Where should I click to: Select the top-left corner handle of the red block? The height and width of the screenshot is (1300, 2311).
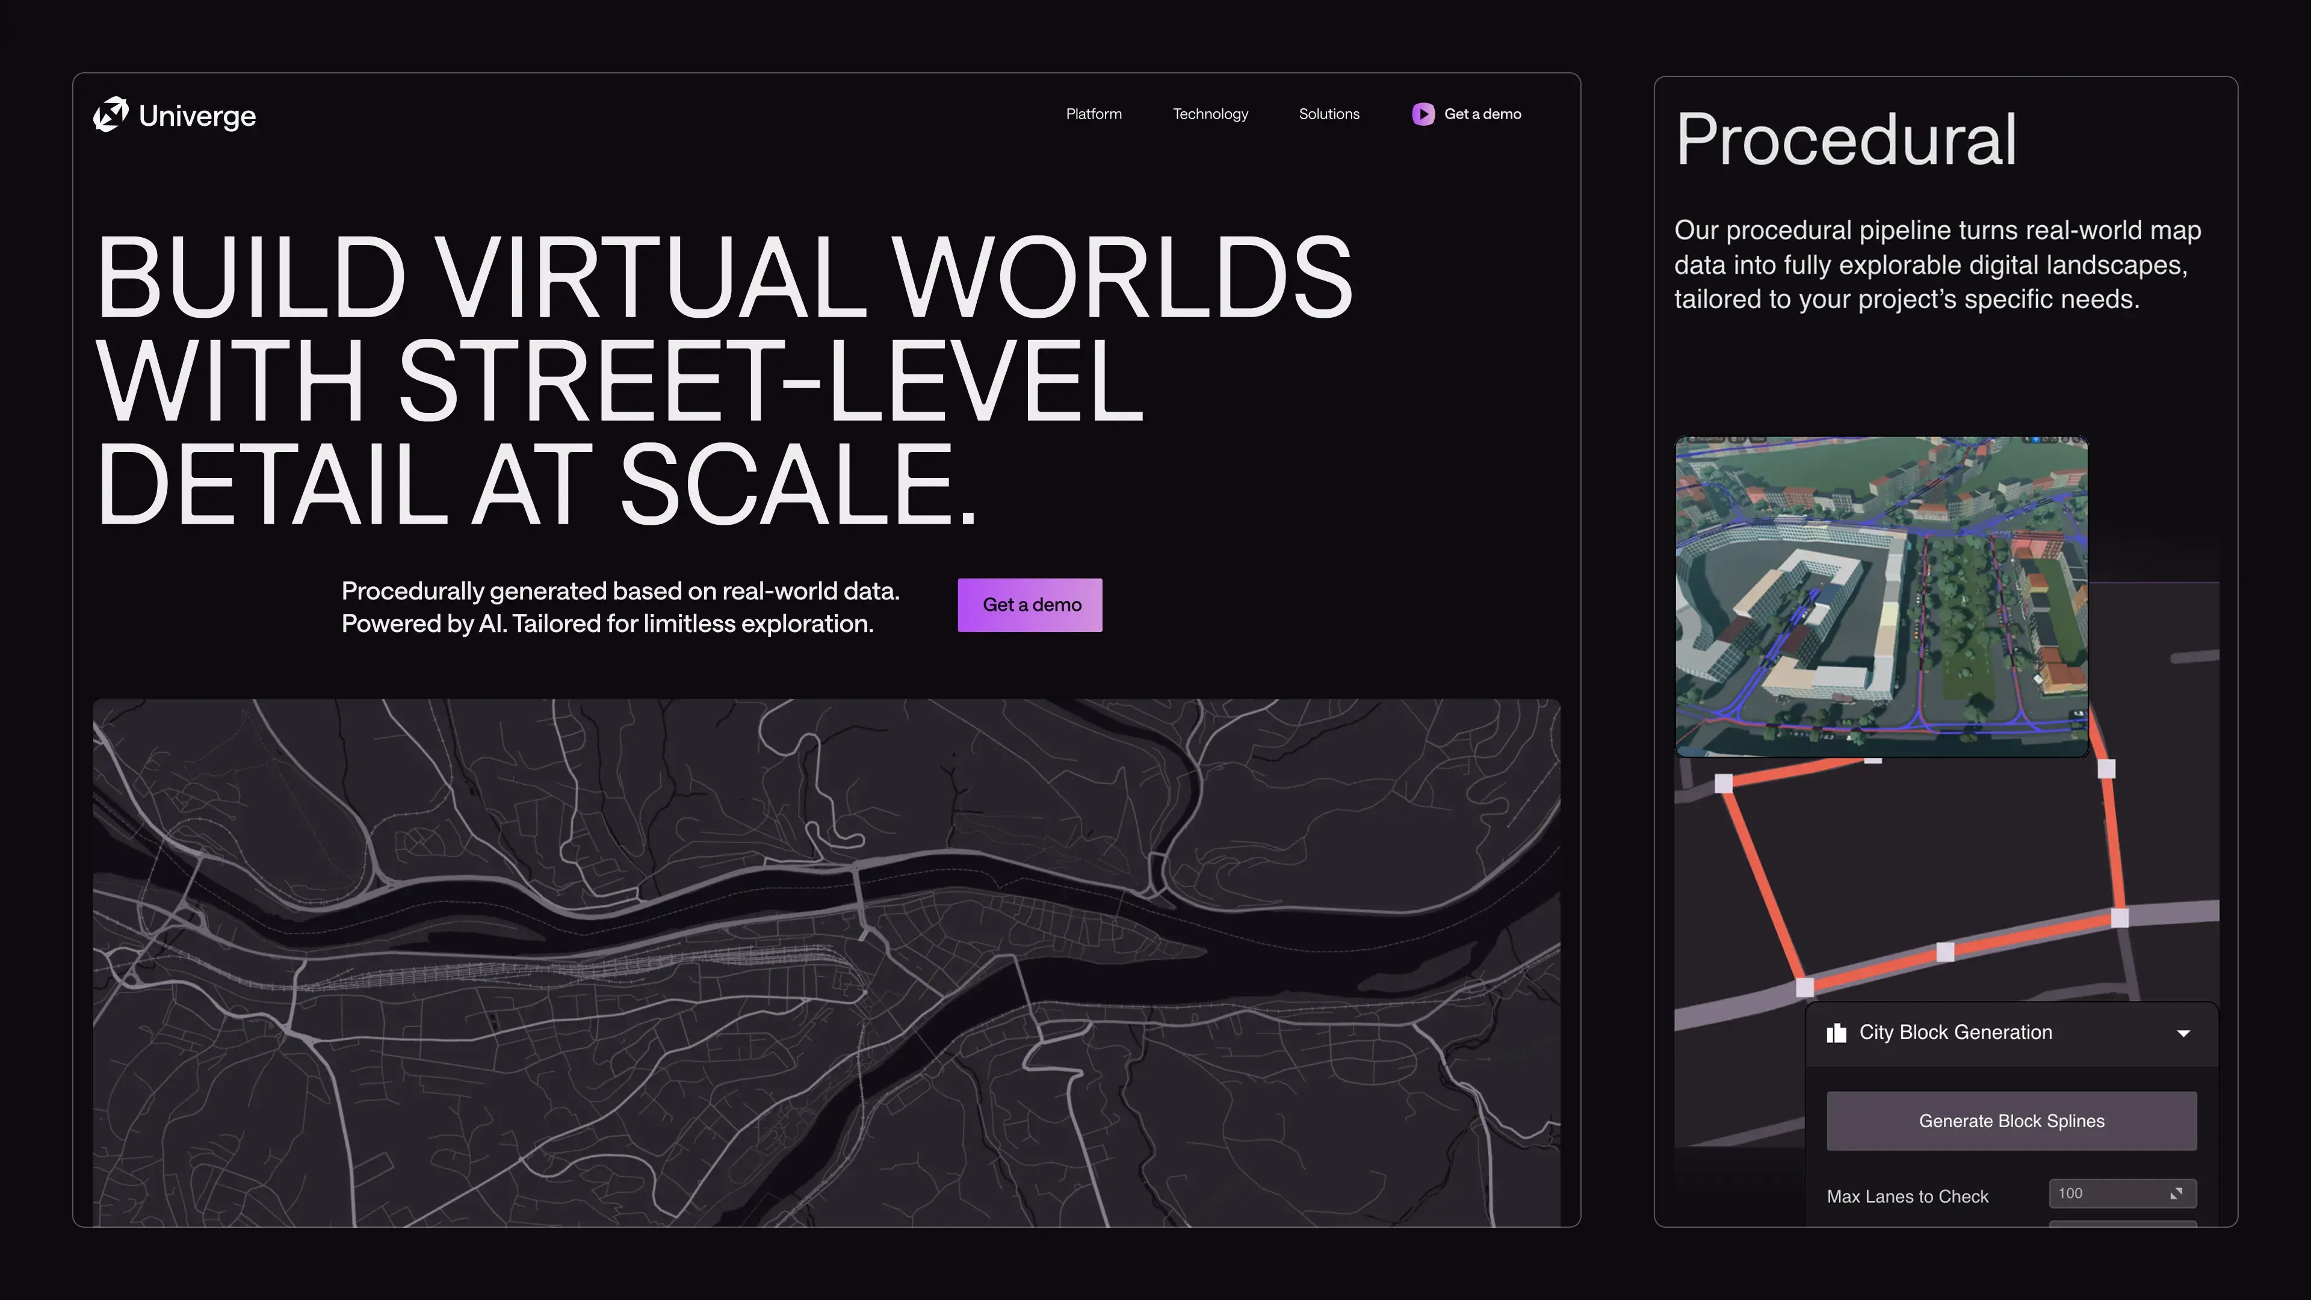tap(1724, 784)
